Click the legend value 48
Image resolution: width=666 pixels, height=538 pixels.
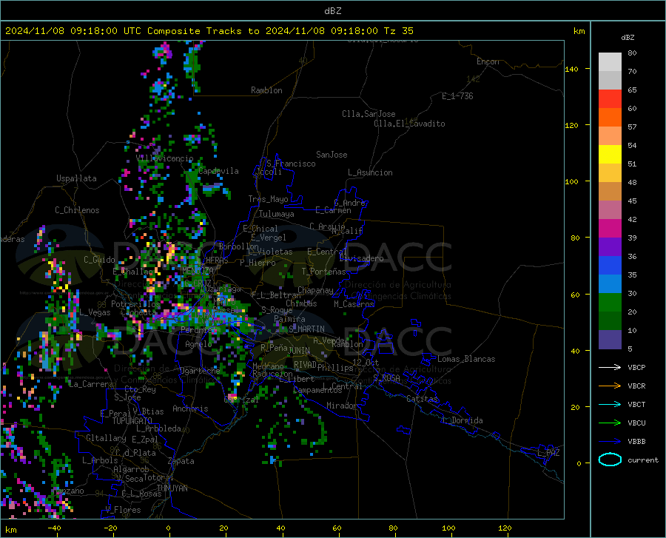[632, 182]
